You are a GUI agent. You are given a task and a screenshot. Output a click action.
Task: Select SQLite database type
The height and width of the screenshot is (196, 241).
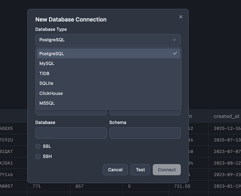[46, 83]
